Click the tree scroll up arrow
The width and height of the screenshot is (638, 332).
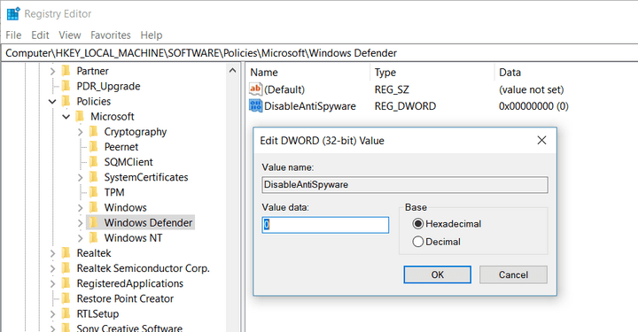coord(232,70)
